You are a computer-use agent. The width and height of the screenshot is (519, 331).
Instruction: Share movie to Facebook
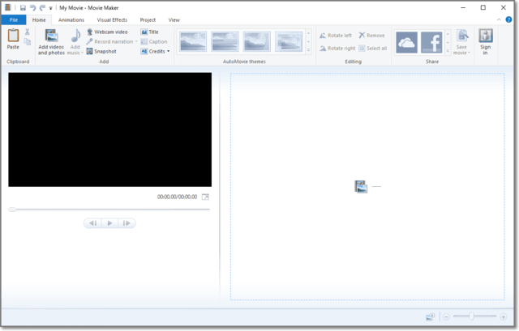(431, 42)
